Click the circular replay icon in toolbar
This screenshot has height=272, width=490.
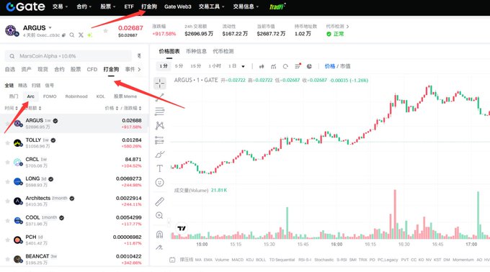[285, 66]
